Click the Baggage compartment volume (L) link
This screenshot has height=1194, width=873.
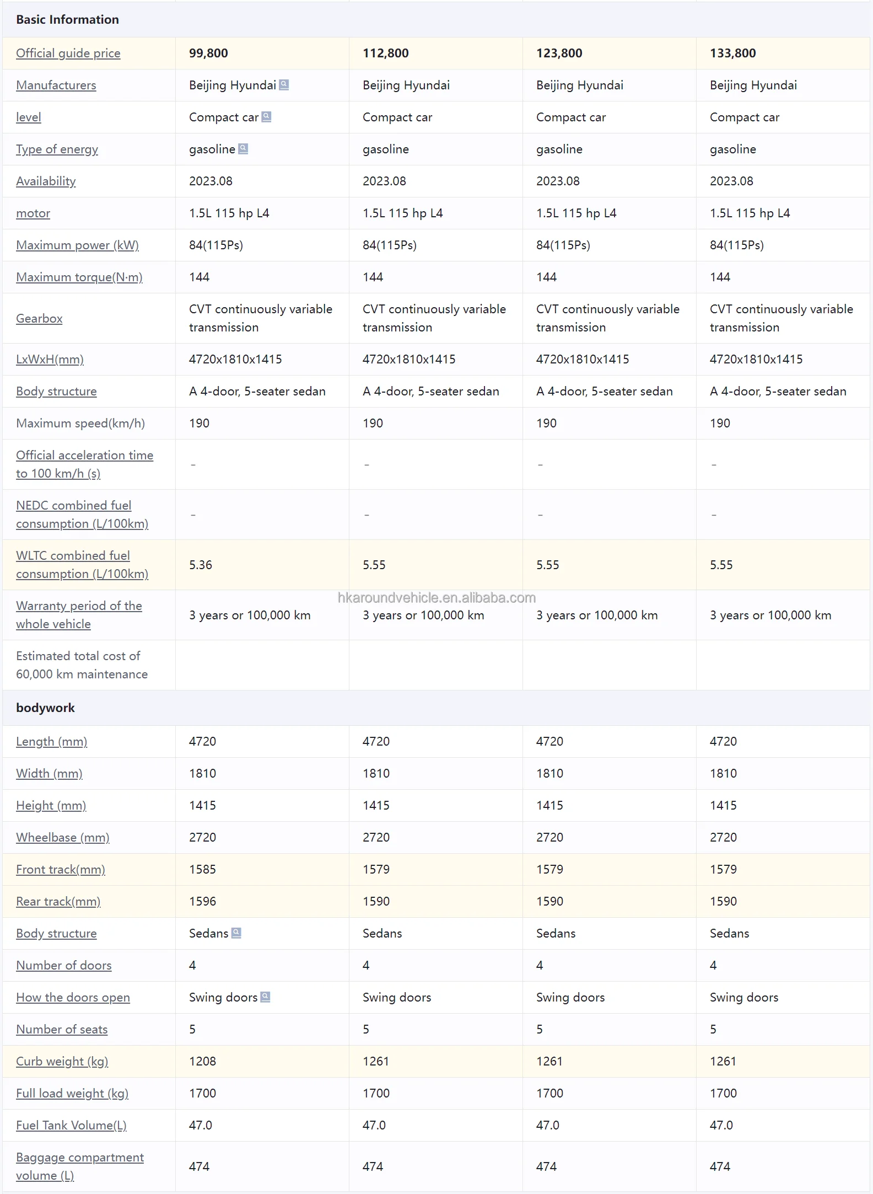(x=80, y=1158)
